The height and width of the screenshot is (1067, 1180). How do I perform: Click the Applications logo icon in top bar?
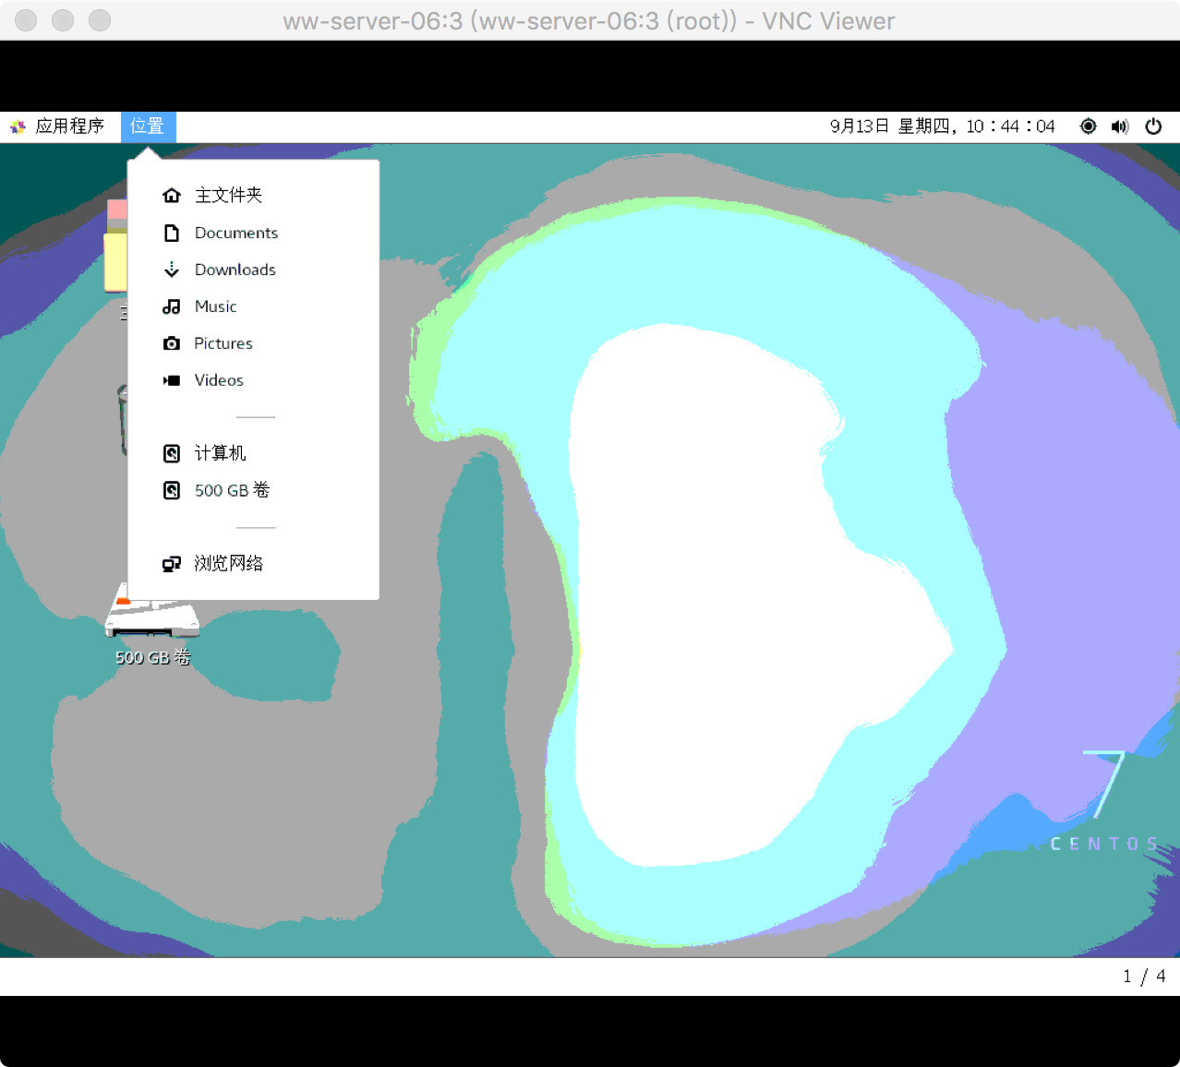click(x=18, y=126)
